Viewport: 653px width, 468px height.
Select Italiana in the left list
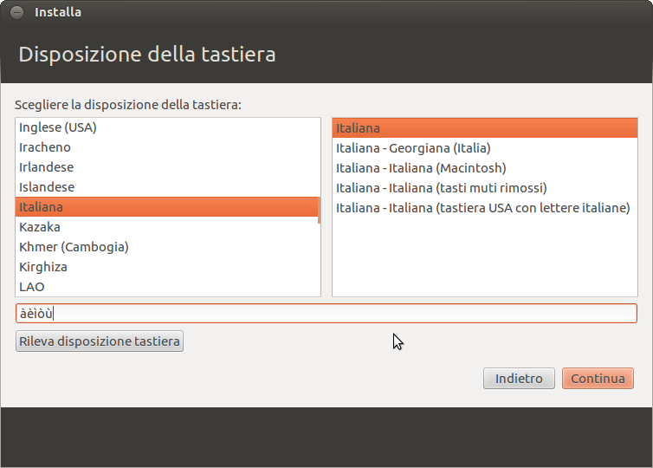point(42,207)
